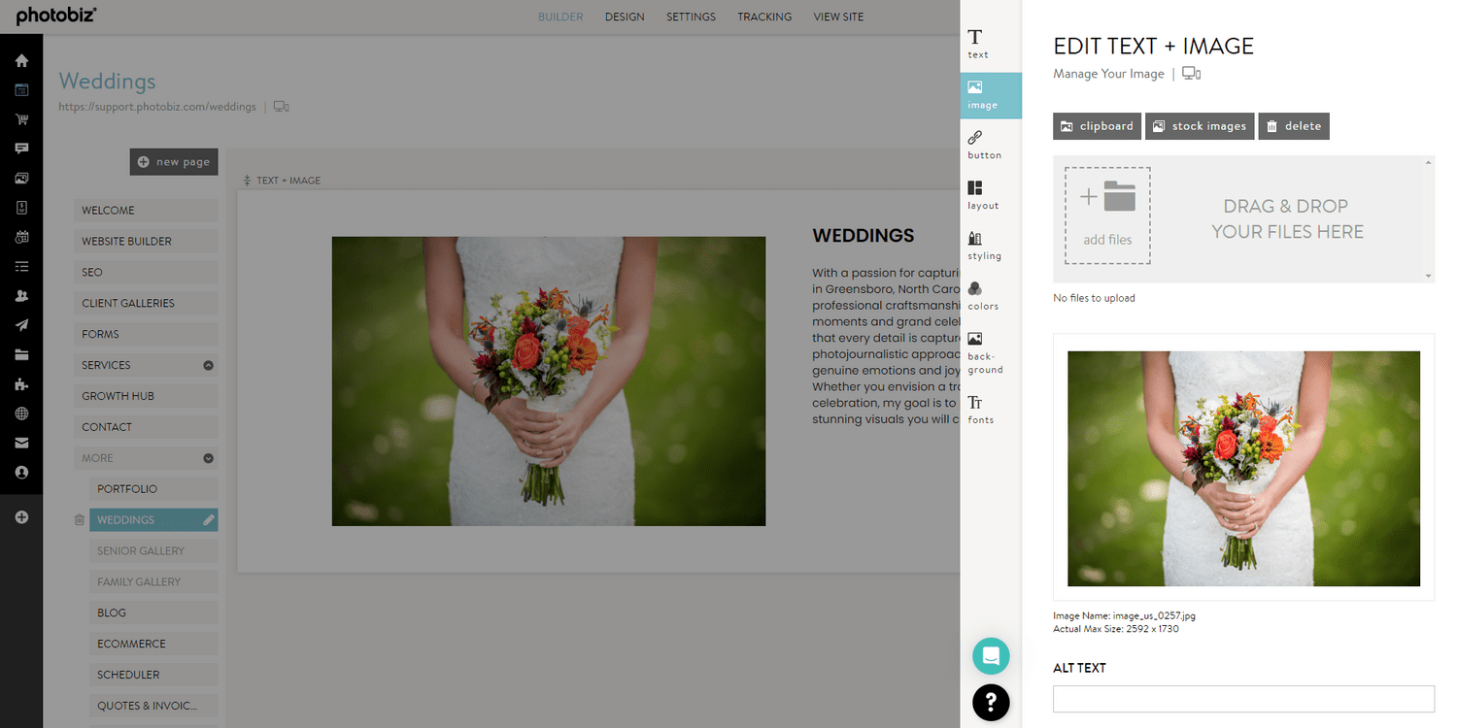Image resolution: width=1457 pixels, height=728 pixels.
Task: Collapse the MORE page submenu
Action: coord(207,457)
